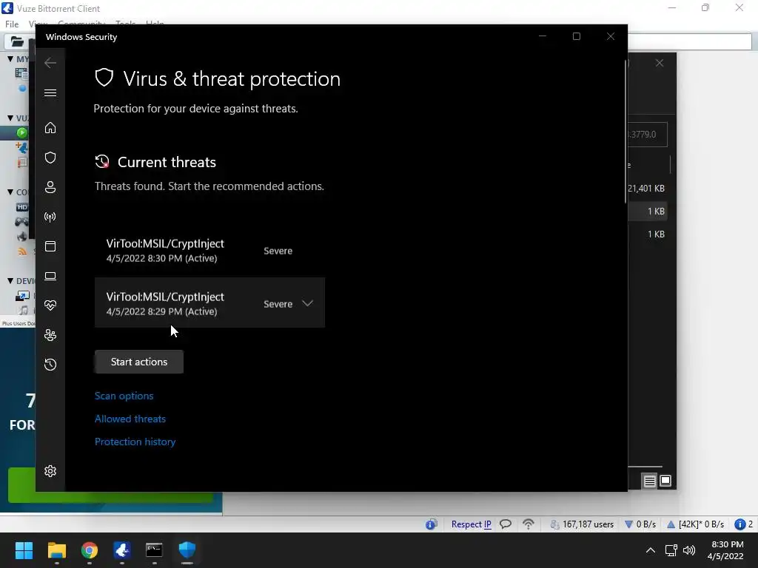Click the info icon left of Respect IP
Screen dimensions: 758x568
pos(432,524)
